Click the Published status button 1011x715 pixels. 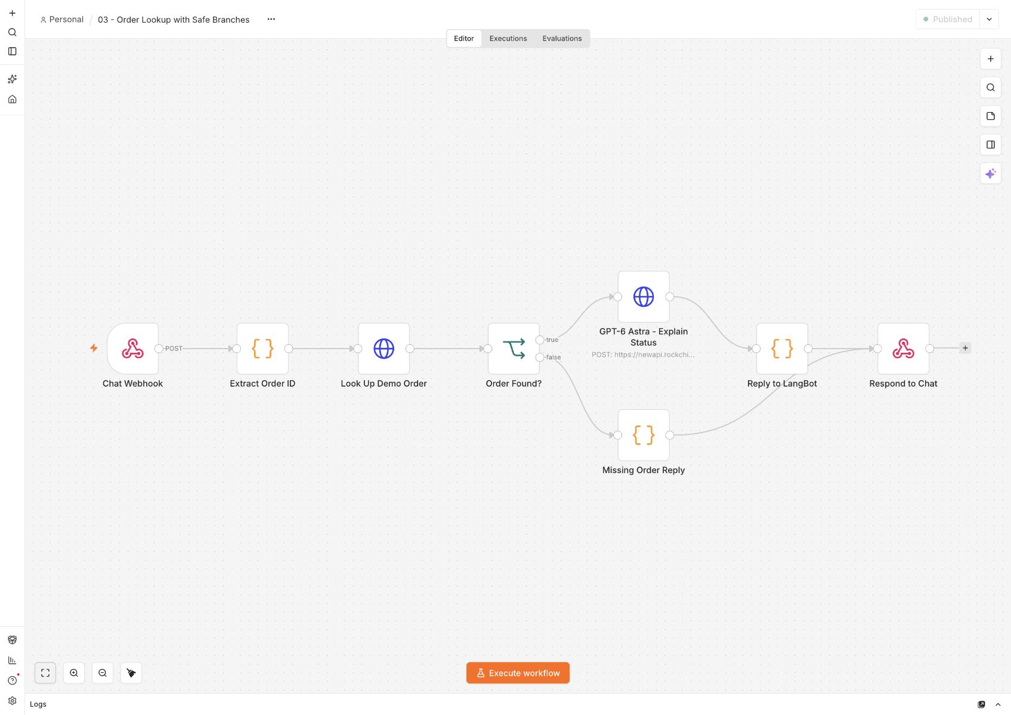point(948,19)
